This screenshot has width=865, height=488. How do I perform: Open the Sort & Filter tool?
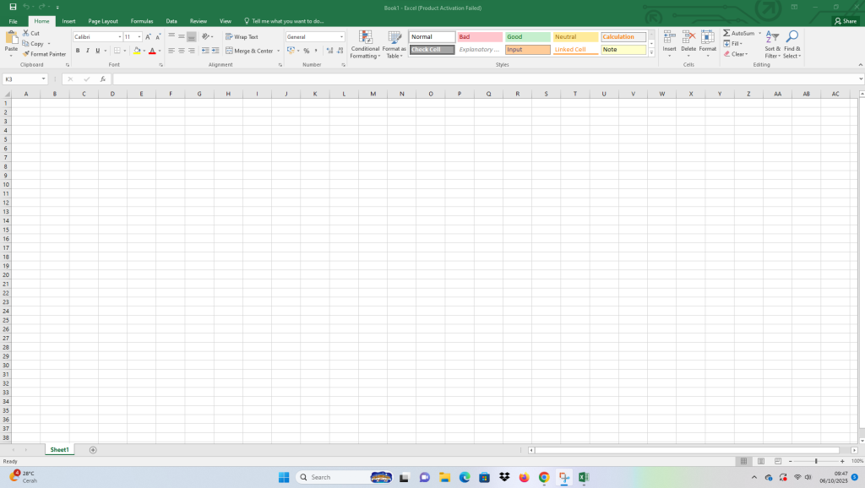[772, 38]
